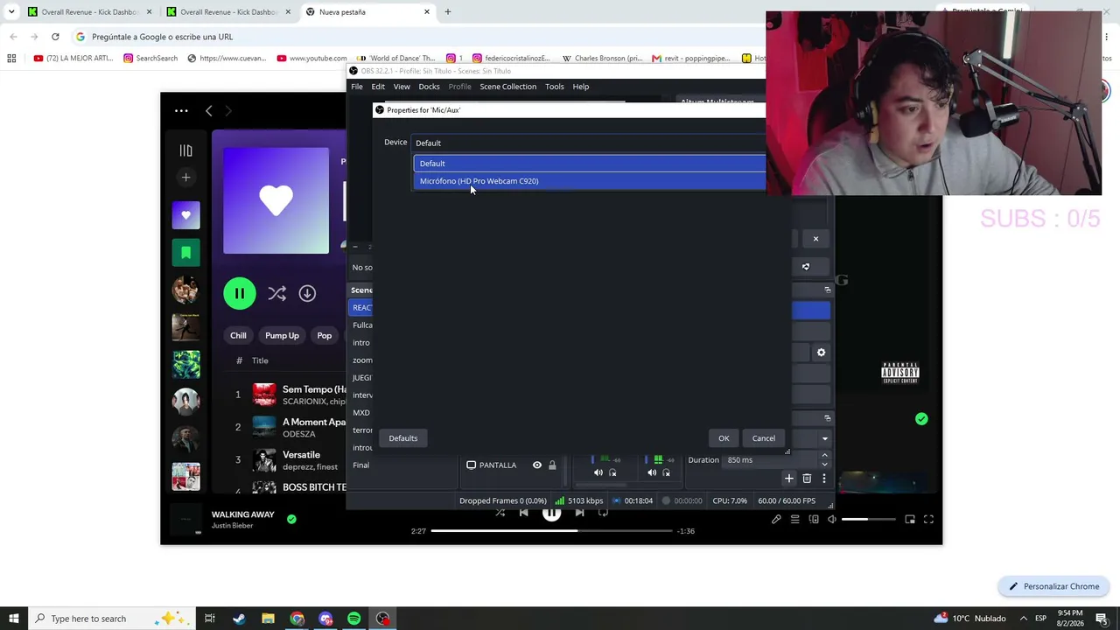Select the REAC scene in OBS
The height and width of the screenshot is (630, 1120).
362,308
